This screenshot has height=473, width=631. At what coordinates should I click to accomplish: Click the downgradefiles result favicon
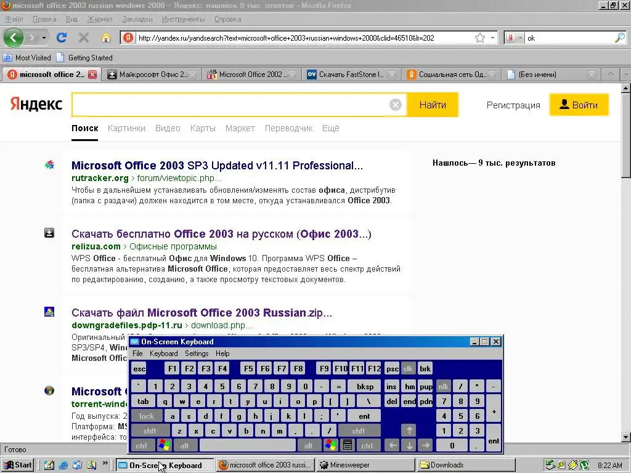tap(49, 312)
